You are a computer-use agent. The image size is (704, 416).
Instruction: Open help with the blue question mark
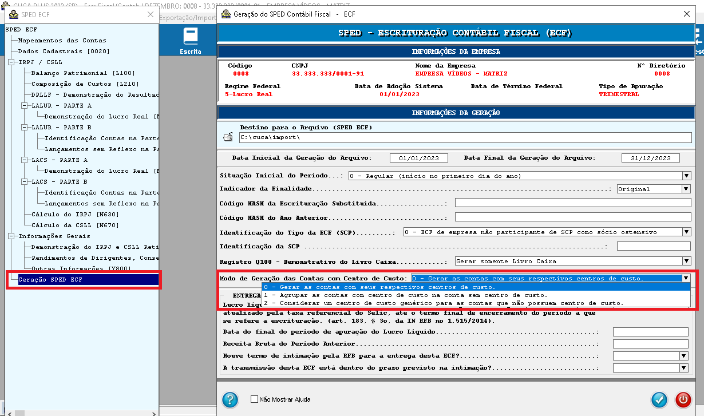(230, 399)
